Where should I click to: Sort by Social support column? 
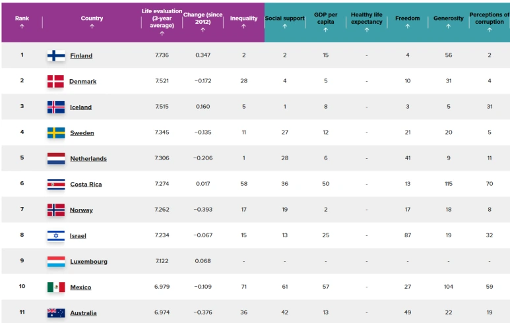[284, 22]
